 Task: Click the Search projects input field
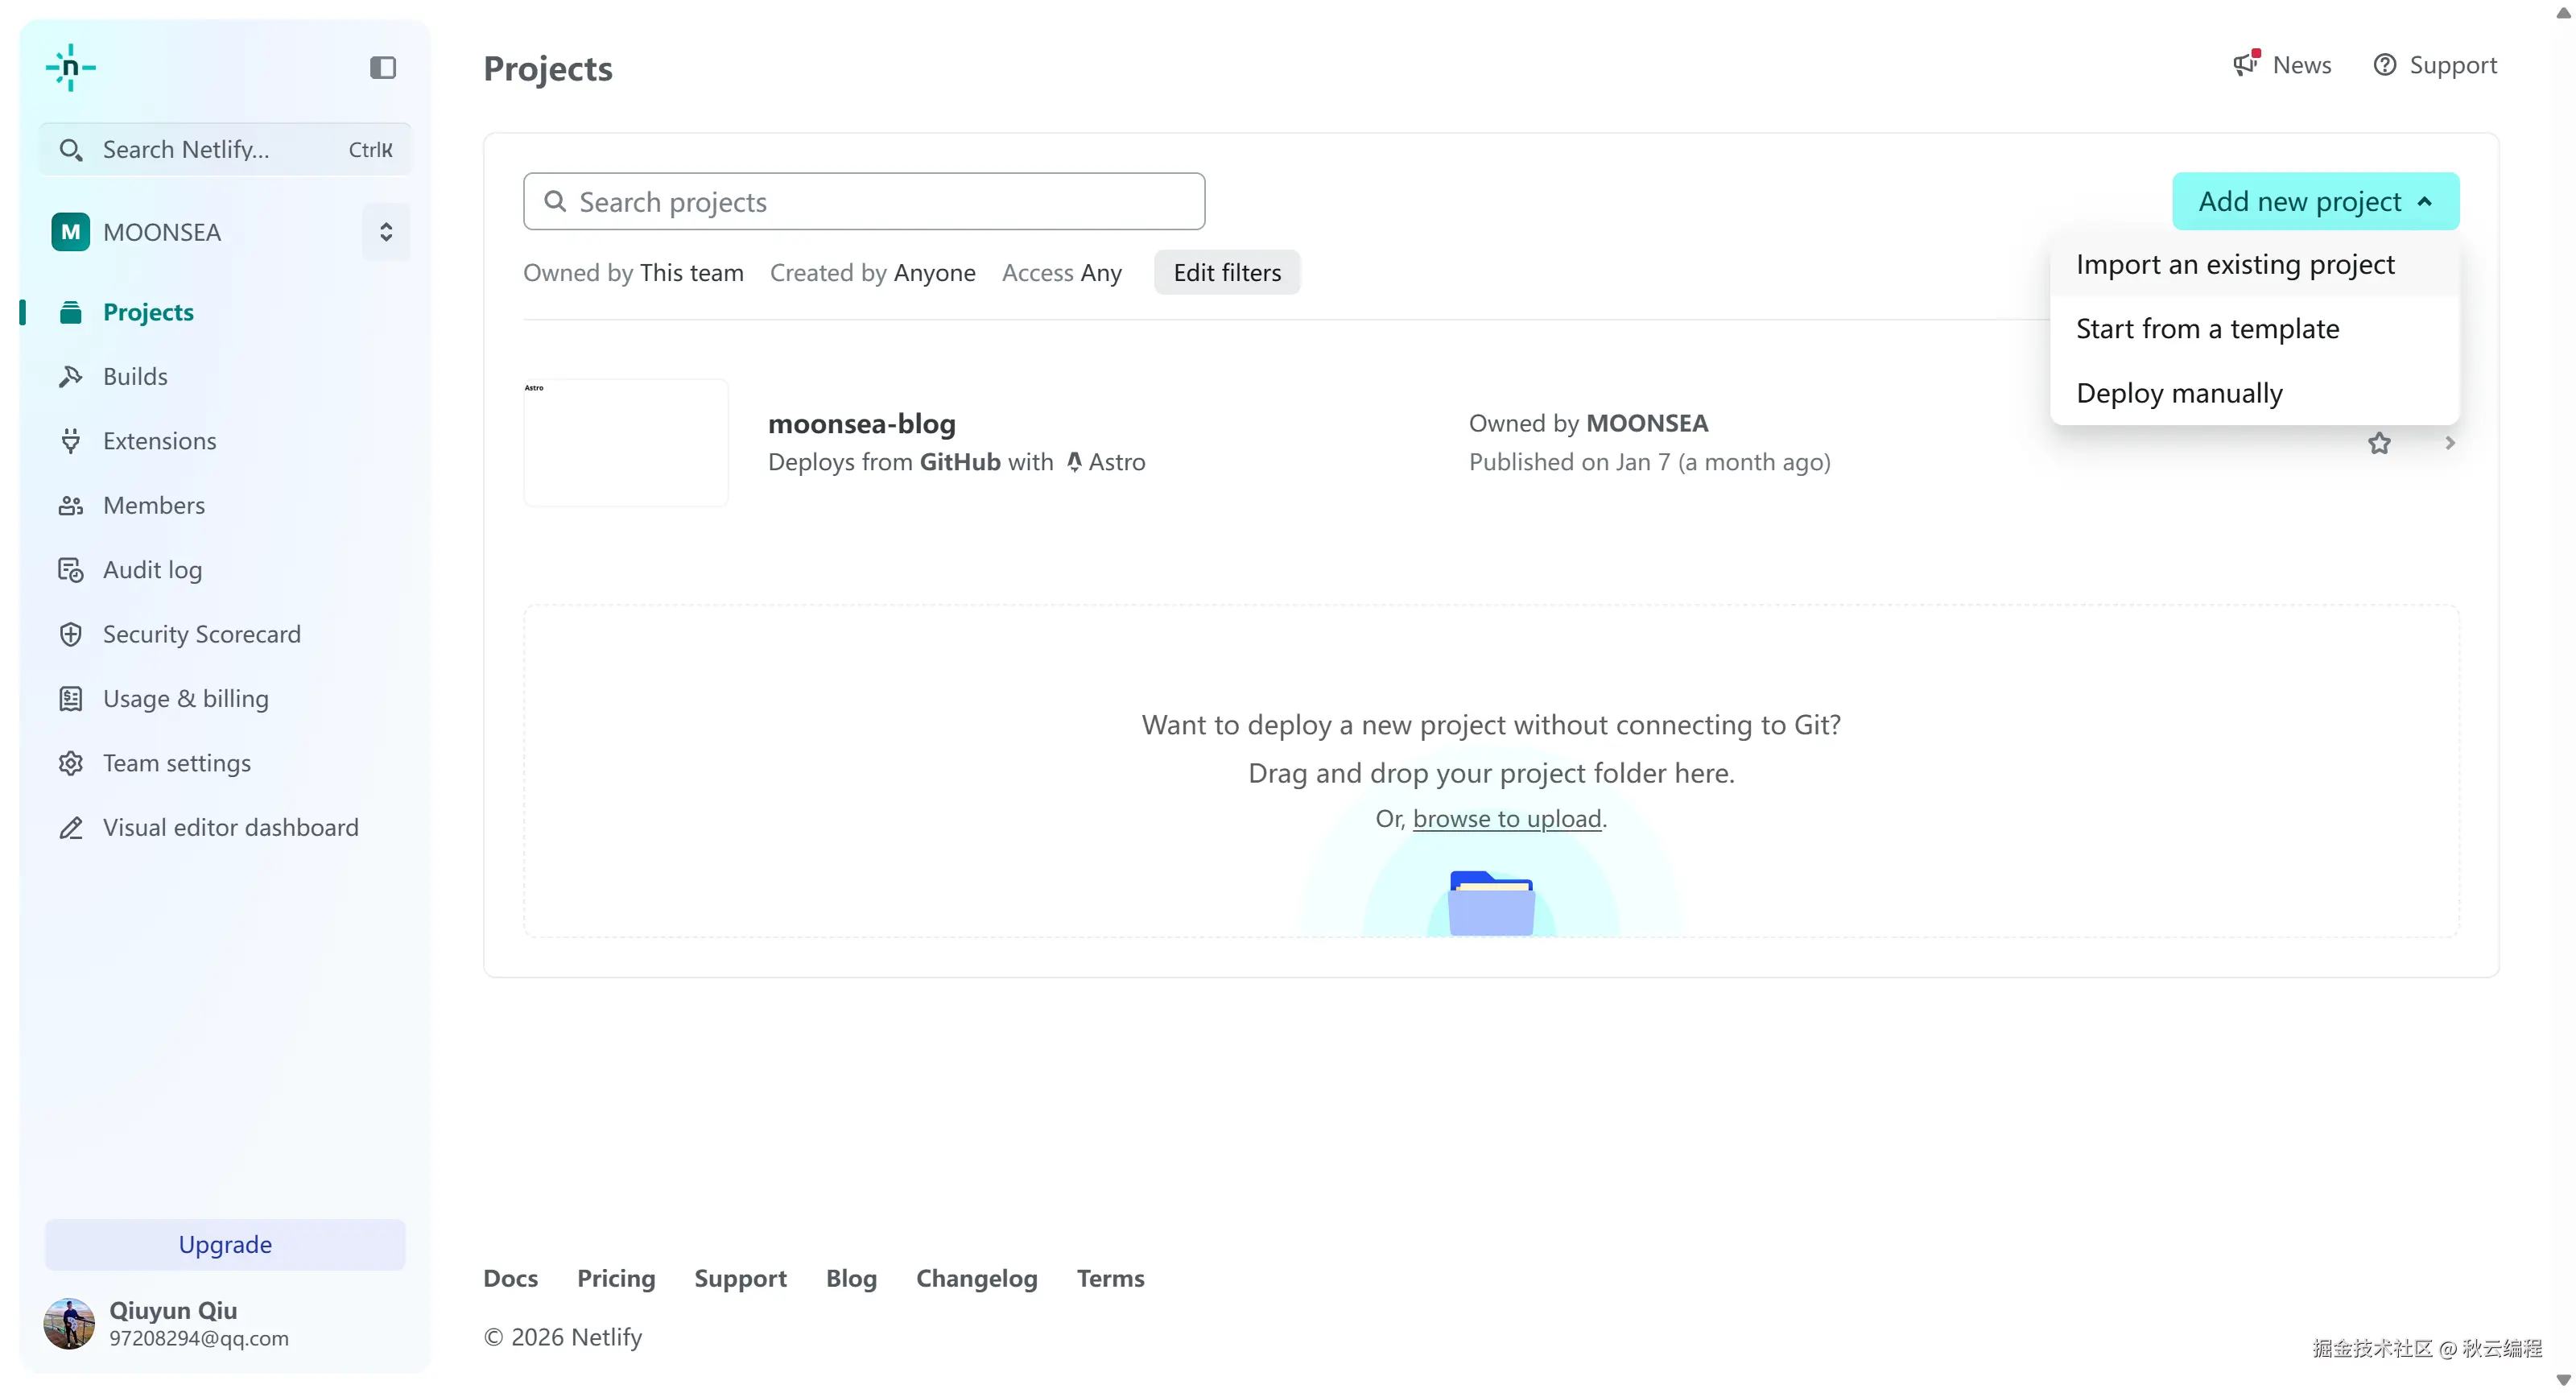point(864,202)
